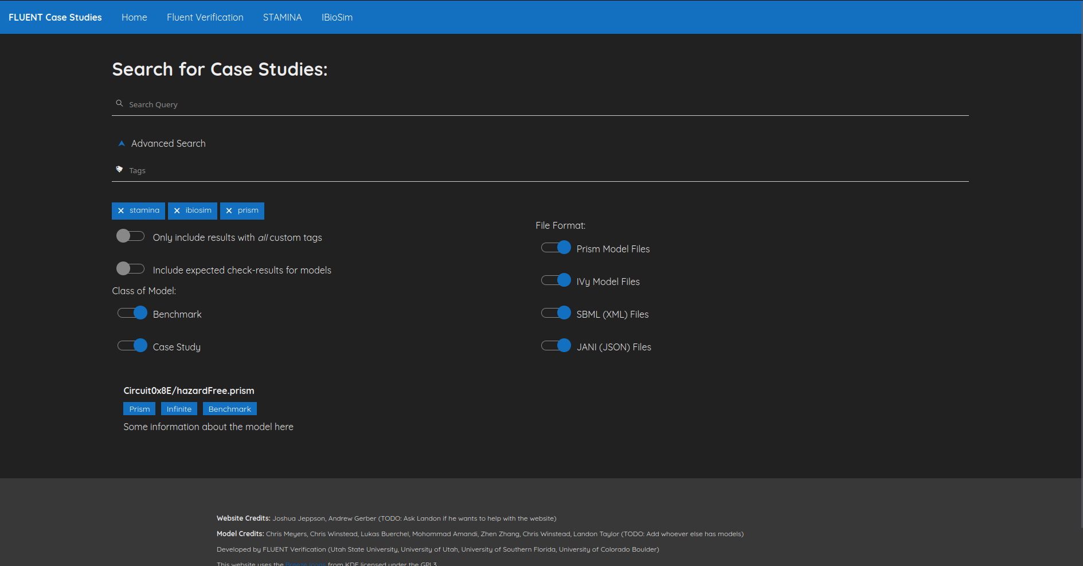
Task: Click the Prism tag on the result
Action: click(139, 409)
